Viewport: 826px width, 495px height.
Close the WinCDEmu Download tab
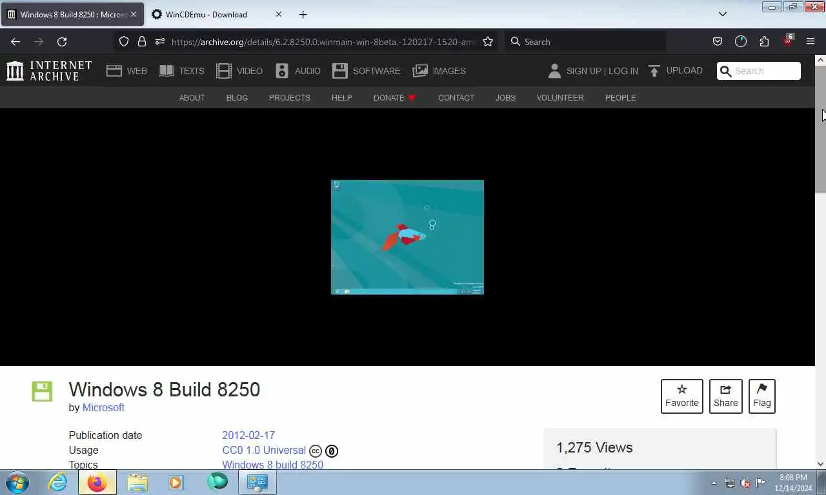point(279,14)
